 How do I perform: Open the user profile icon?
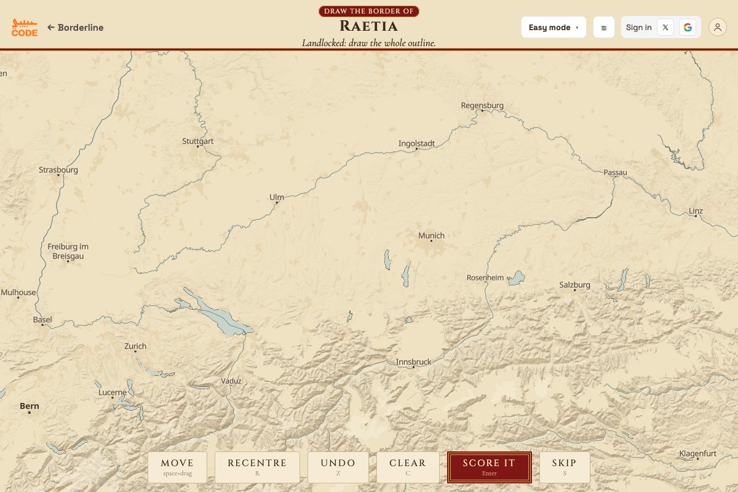(x=718, y=27)
